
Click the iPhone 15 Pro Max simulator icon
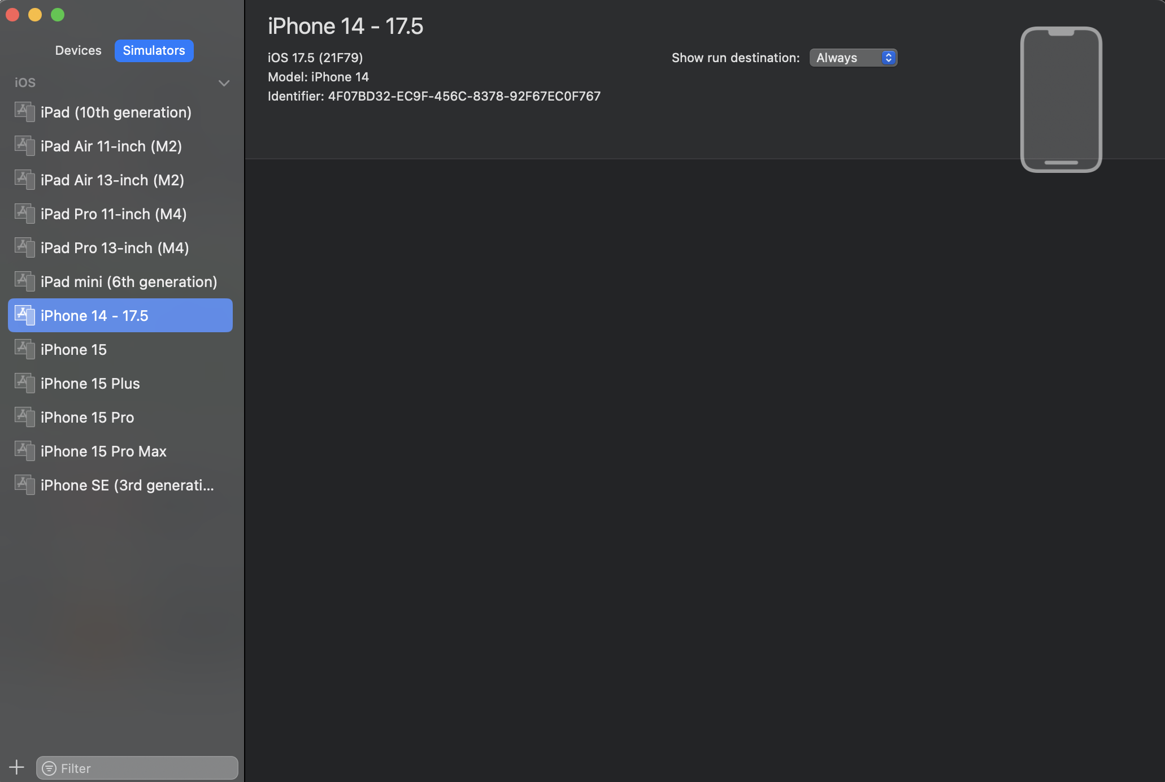click(x=24, y=450)
